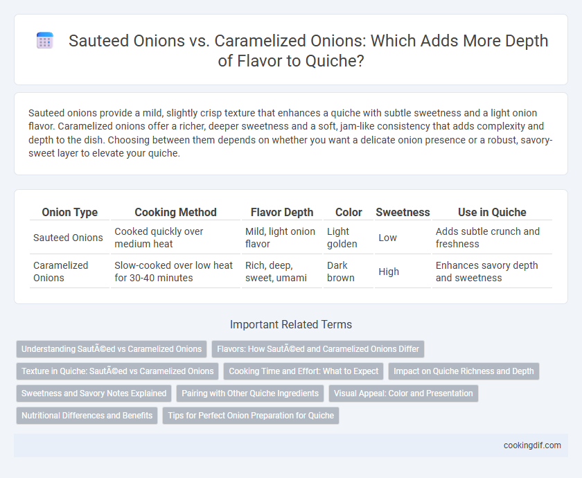Click the Cooking Method column header
This screenshot has width=582, height=478.
pos(175,212)
